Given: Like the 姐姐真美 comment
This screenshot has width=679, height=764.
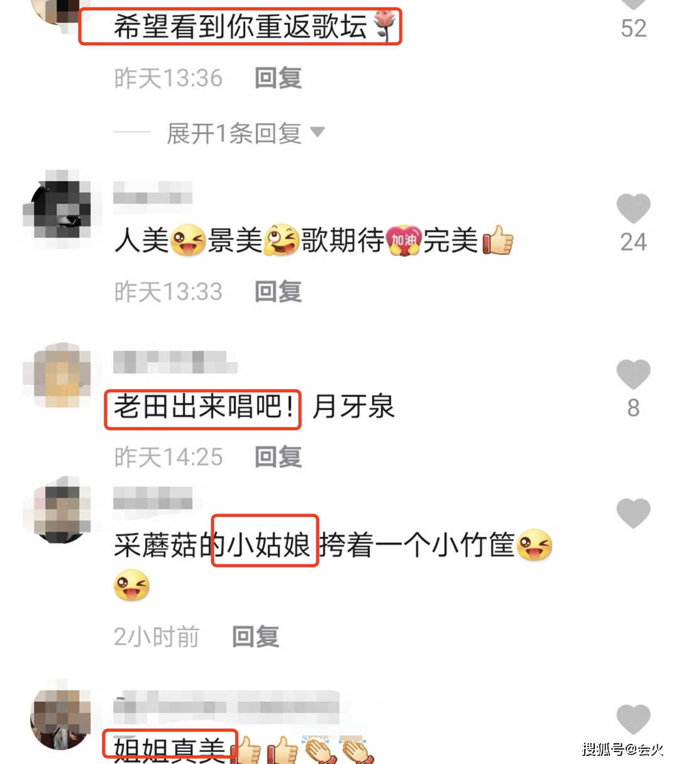Looking at the screenshot, I should tap(633, 719).
